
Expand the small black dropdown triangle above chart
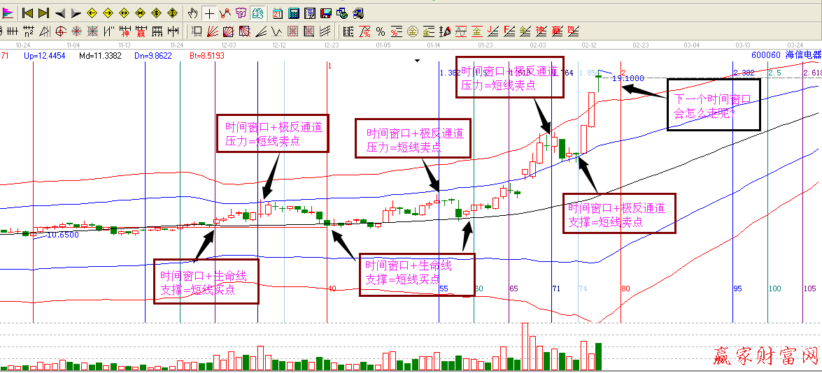click(x=418, y=61)
